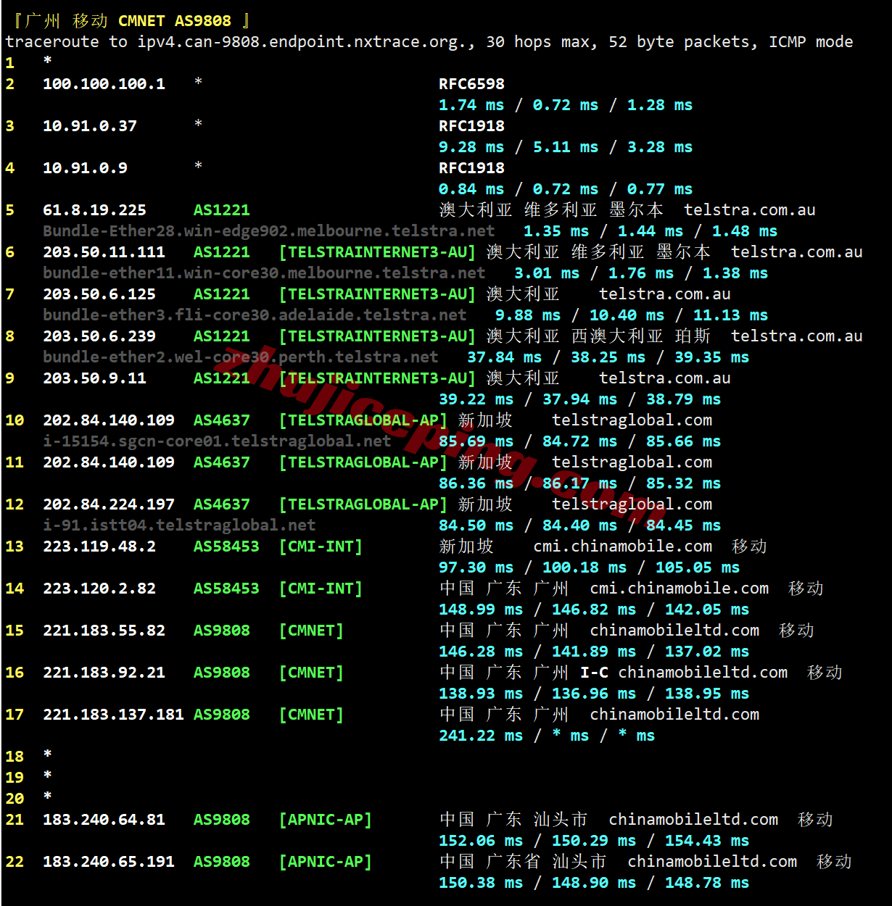This screenshot has height=906, width=892.
Task: Click hostname bundle-ether2.wel-core30.perth.telstra.net
Action: tap(241, 357)
